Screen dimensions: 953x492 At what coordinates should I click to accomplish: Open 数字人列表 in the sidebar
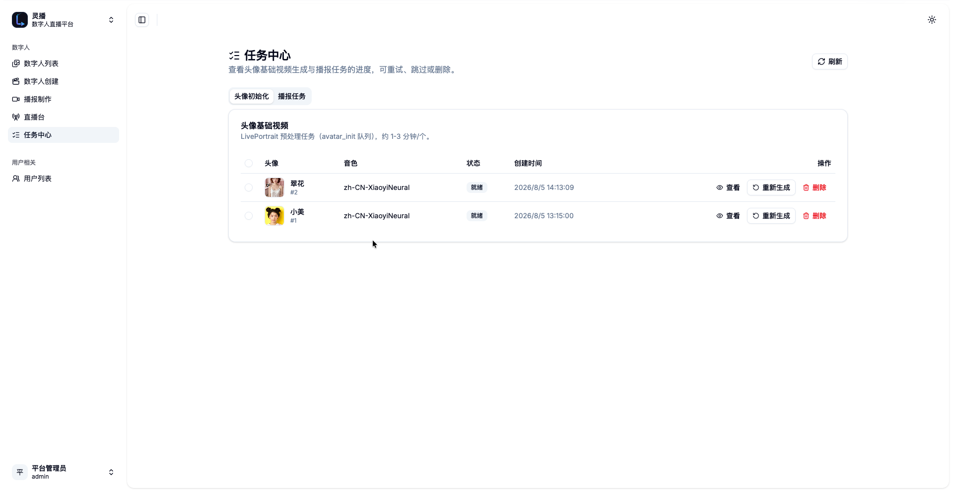pyautogui.click(x=64, y=63)
